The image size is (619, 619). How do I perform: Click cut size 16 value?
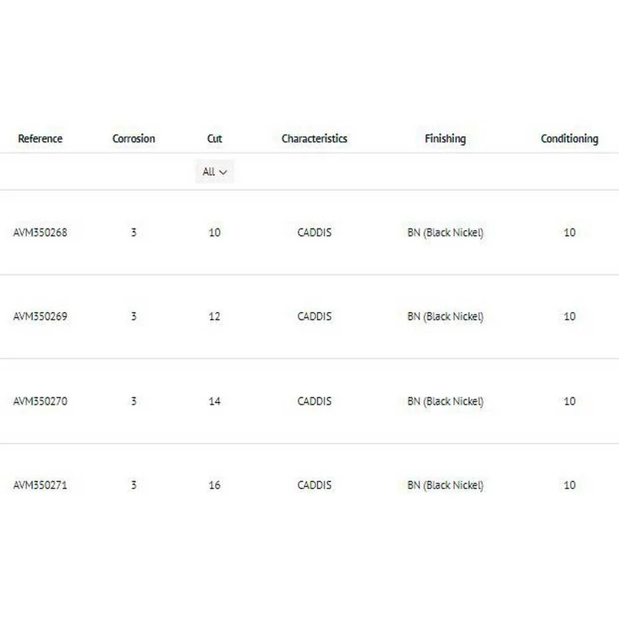point(214,485)
